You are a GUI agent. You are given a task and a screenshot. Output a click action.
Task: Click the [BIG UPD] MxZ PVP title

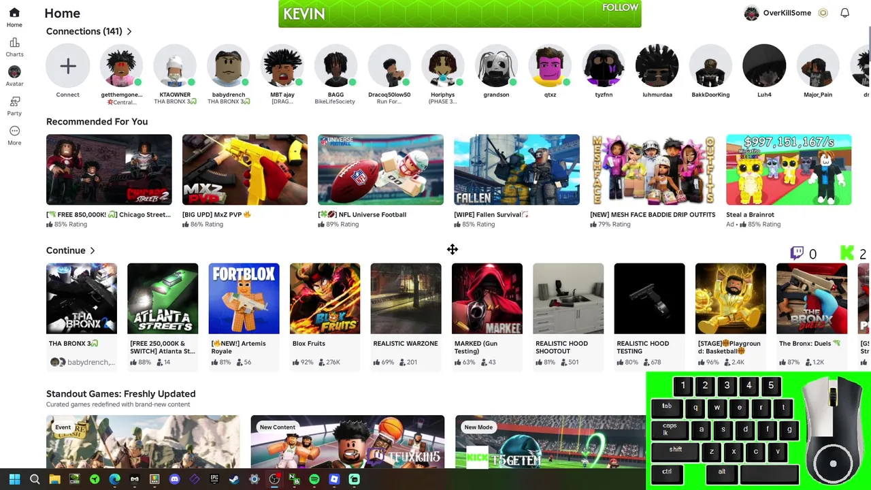tap(217, 214)
